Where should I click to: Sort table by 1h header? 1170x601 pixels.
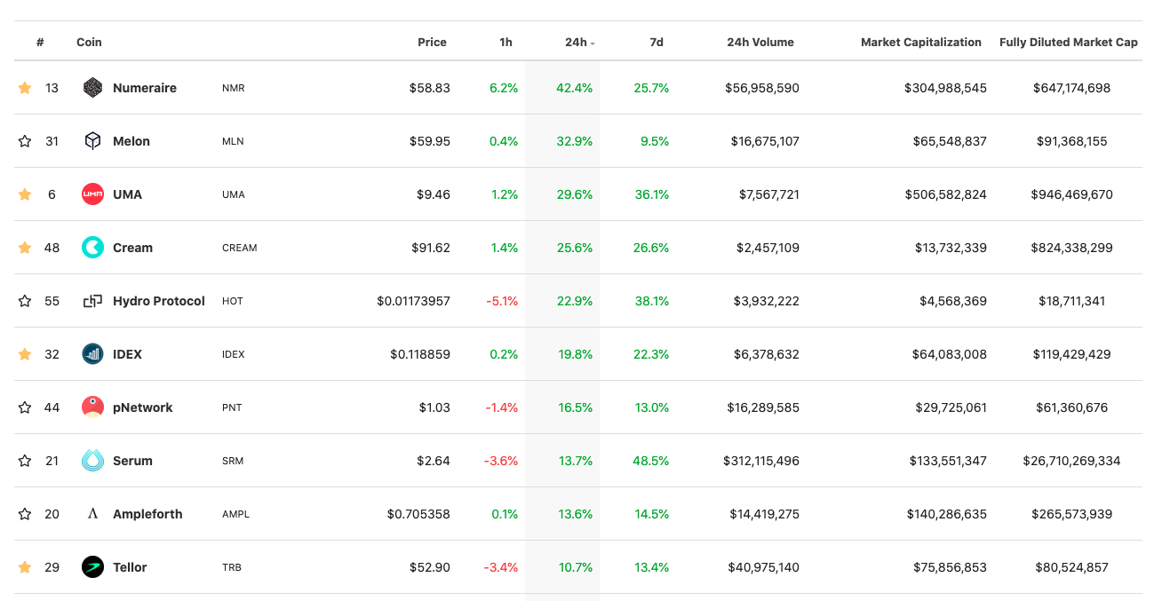pos(505,43)
